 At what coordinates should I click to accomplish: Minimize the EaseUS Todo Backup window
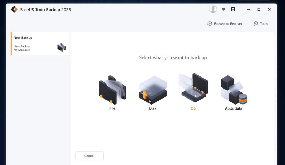[x=248, y=9]
